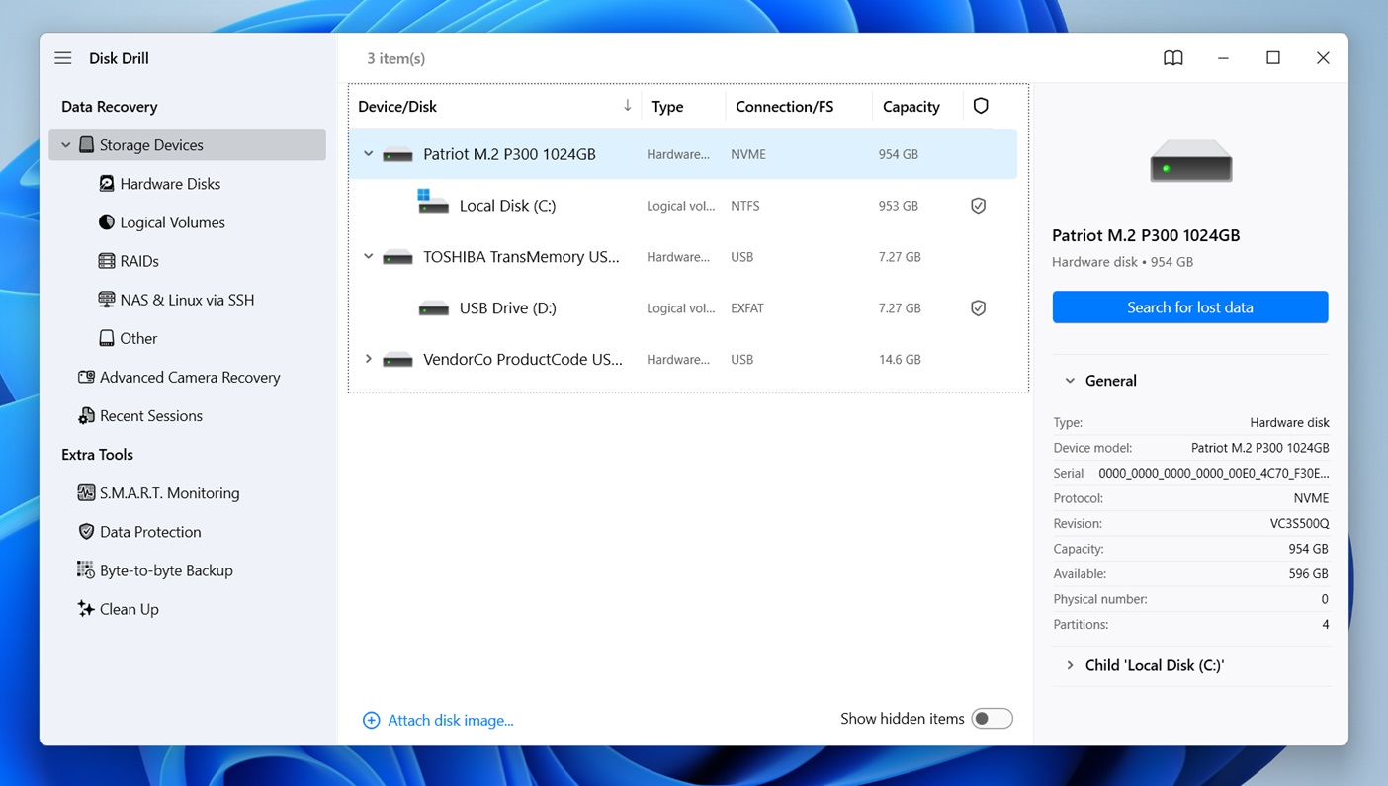Image resolution: width=1388 pixels, height=786 pixels.
Task: Click the VC3S500Q revision value
Action: point(1299,524)
